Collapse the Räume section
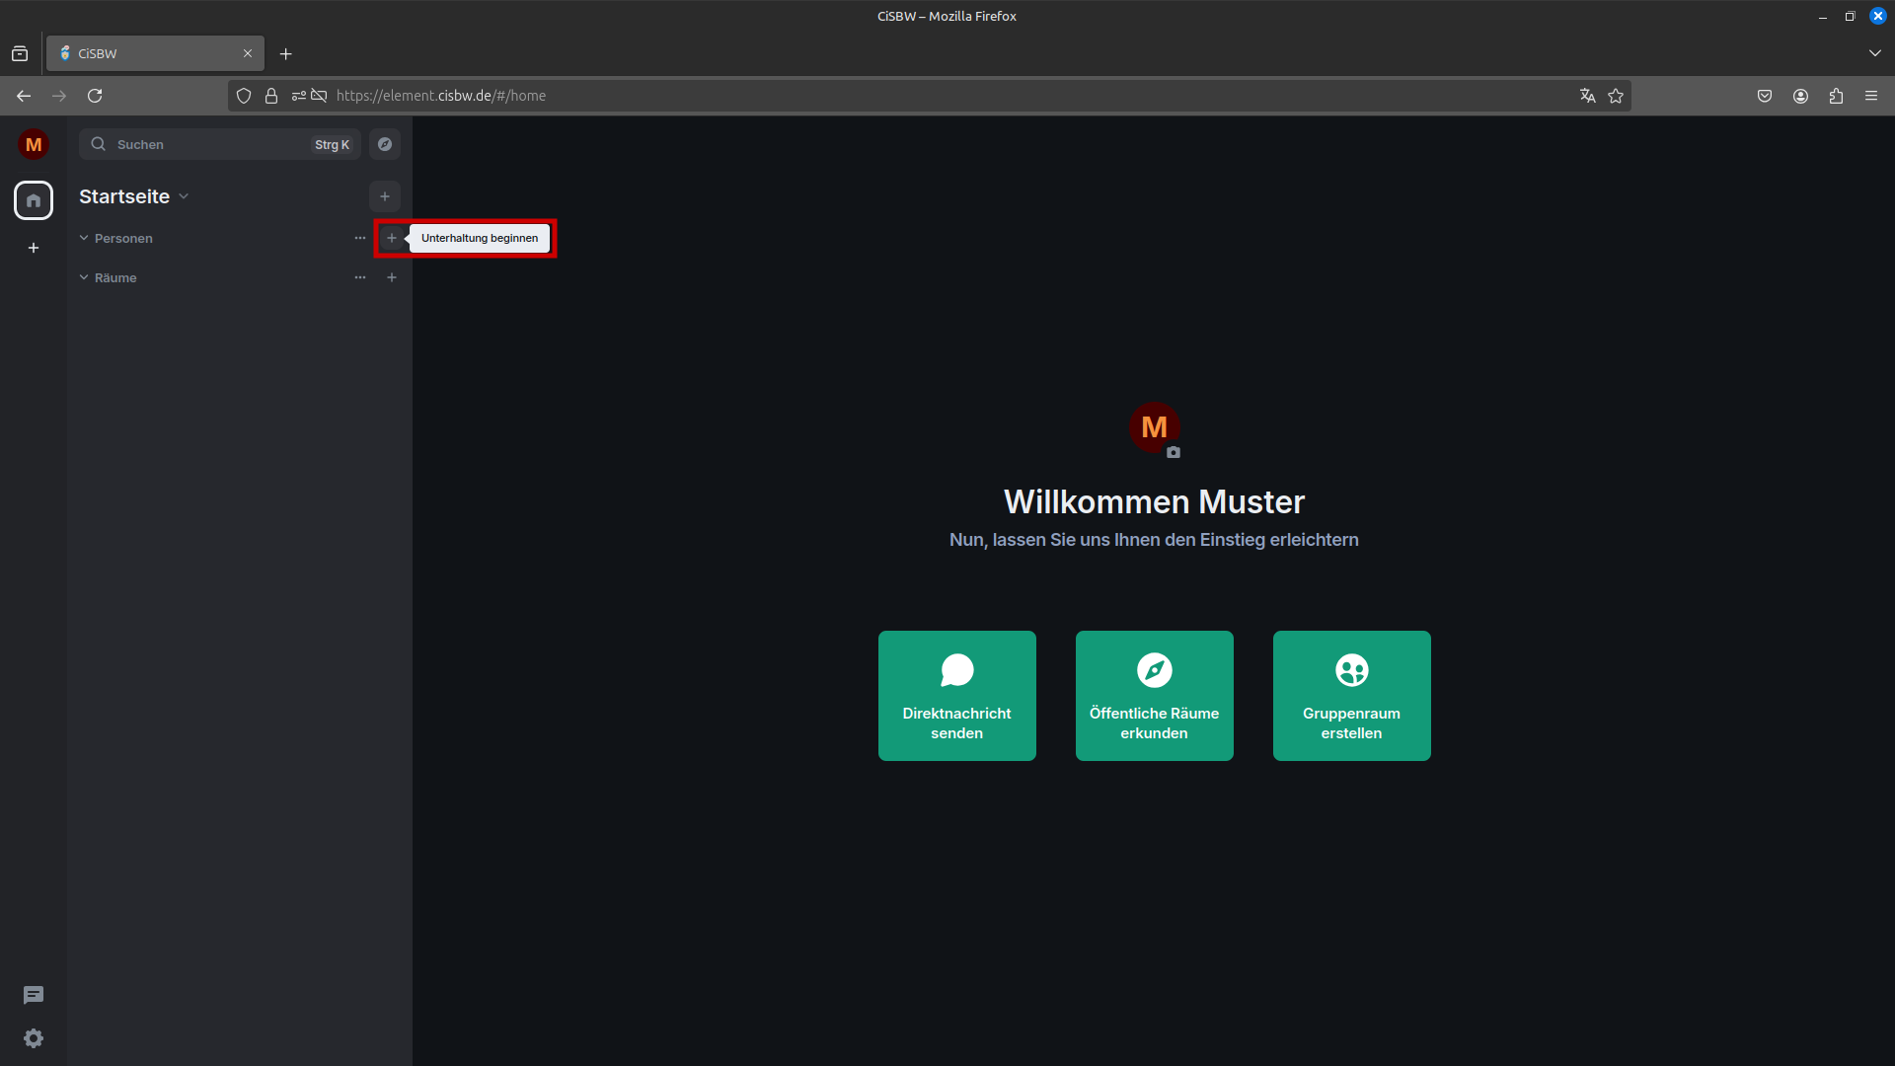1895x1066 pixels. (84, 277)
